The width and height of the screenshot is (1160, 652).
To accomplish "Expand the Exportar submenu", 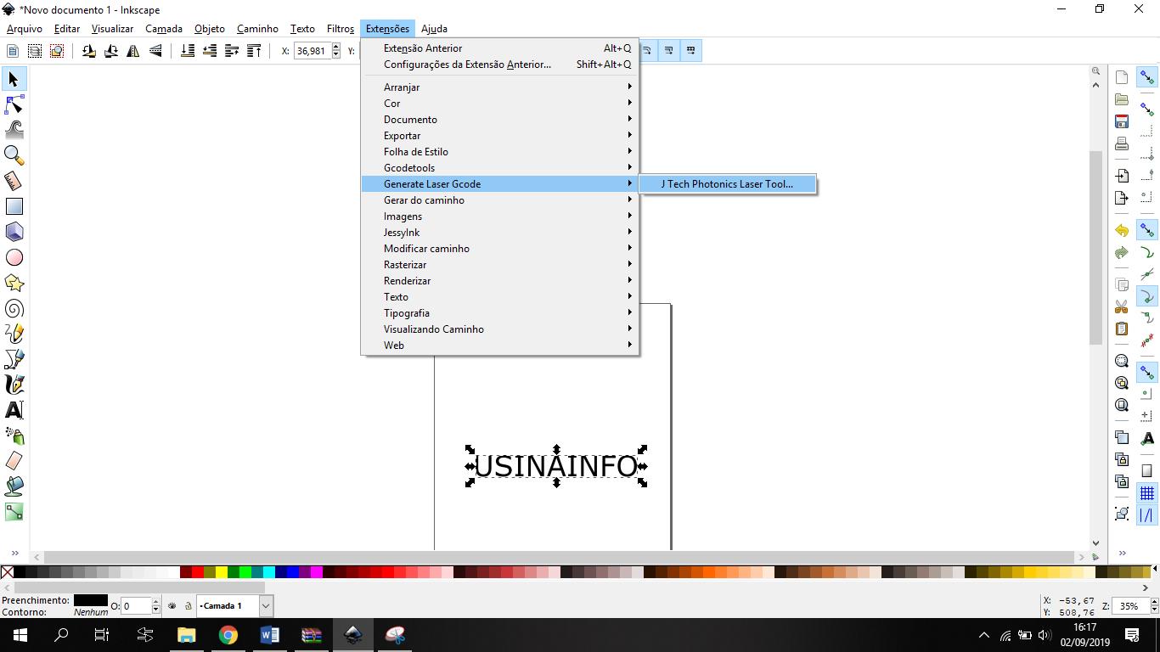I will 500,136.
